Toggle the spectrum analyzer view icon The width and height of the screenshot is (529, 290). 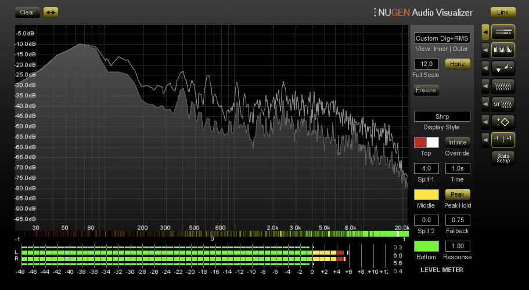click(503, 50)
